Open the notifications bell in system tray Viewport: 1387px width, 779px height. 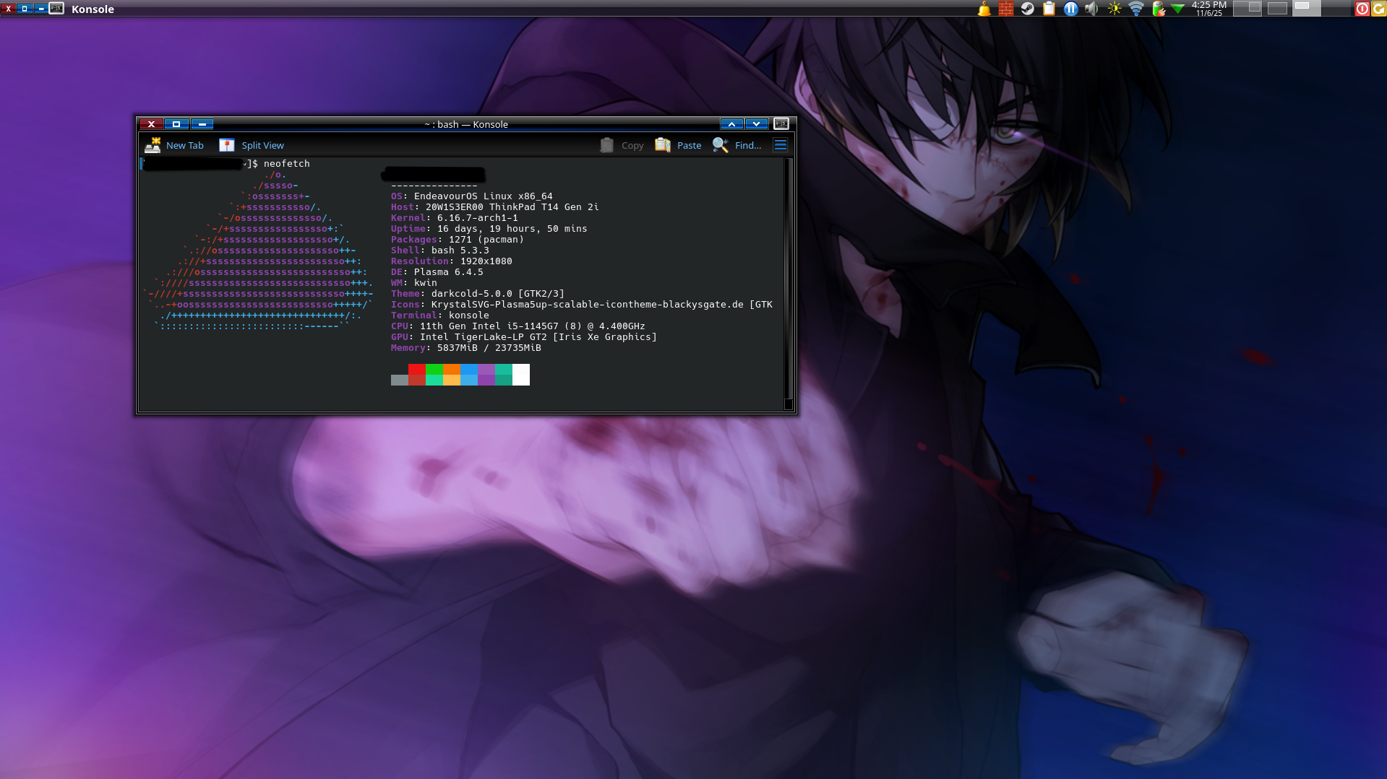click(984, 9)
